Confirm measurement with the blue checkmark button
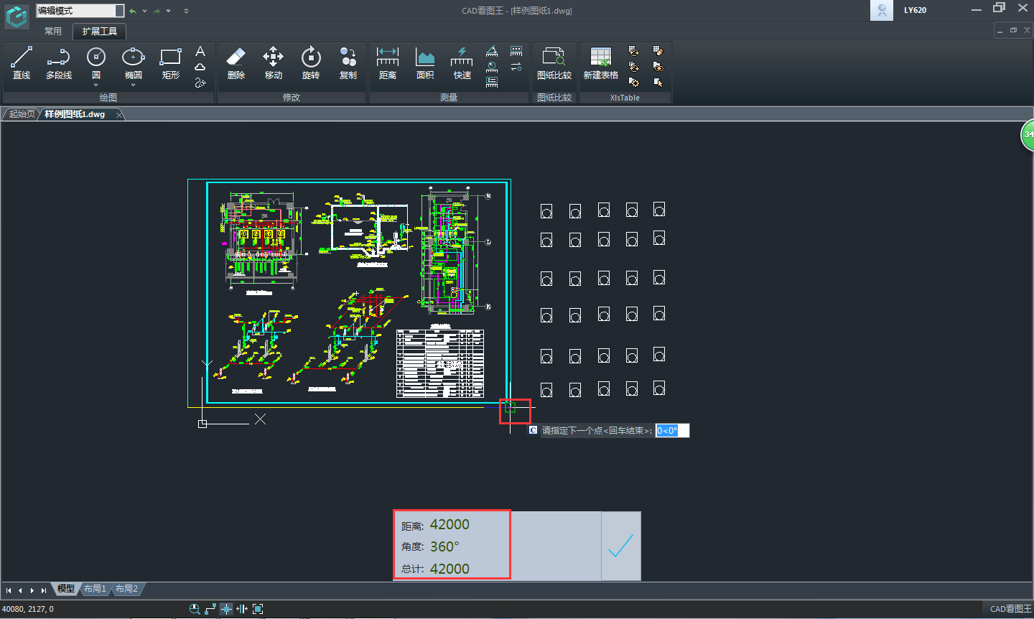 (x=620, y=546)
